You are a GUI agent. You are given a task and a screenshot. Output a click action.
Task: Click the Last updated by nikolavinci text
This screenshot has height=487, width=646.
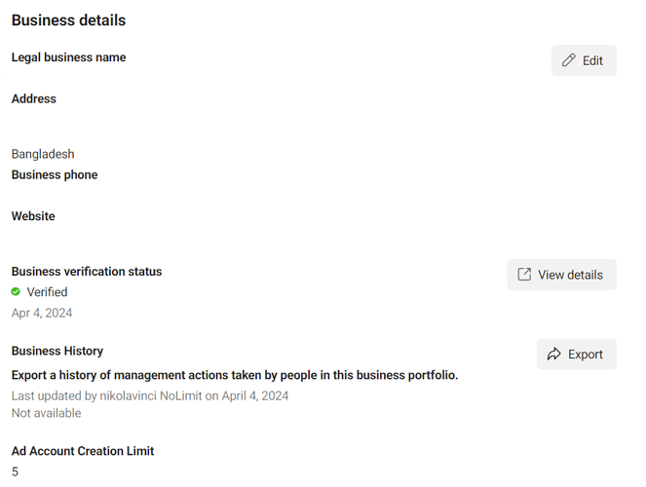pyautogui.click(x=150, y=395)
